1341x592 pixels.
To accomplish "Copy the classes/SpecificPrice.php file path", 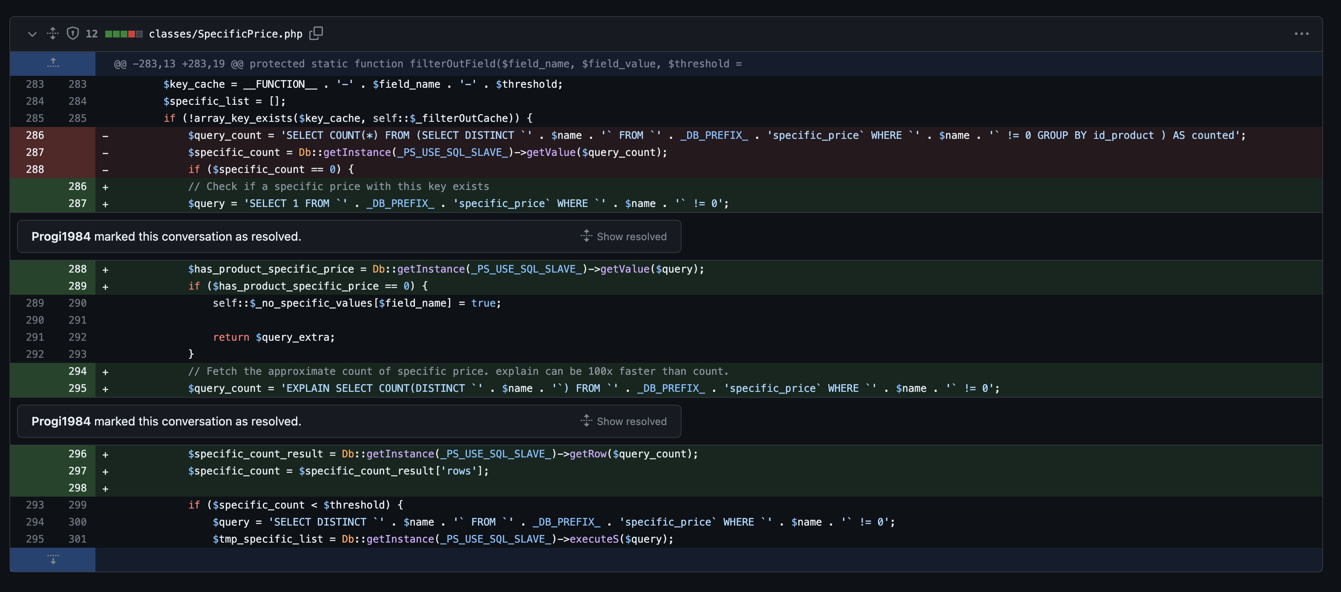I will click(x=316, y=34).
